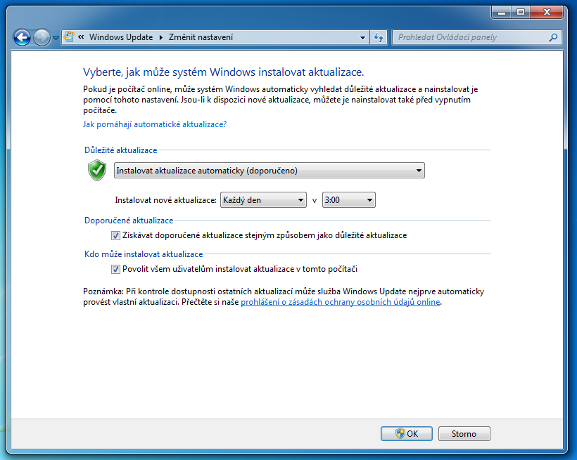
Task: Click the double-chevron in the address bar
Action: (82, 37)
